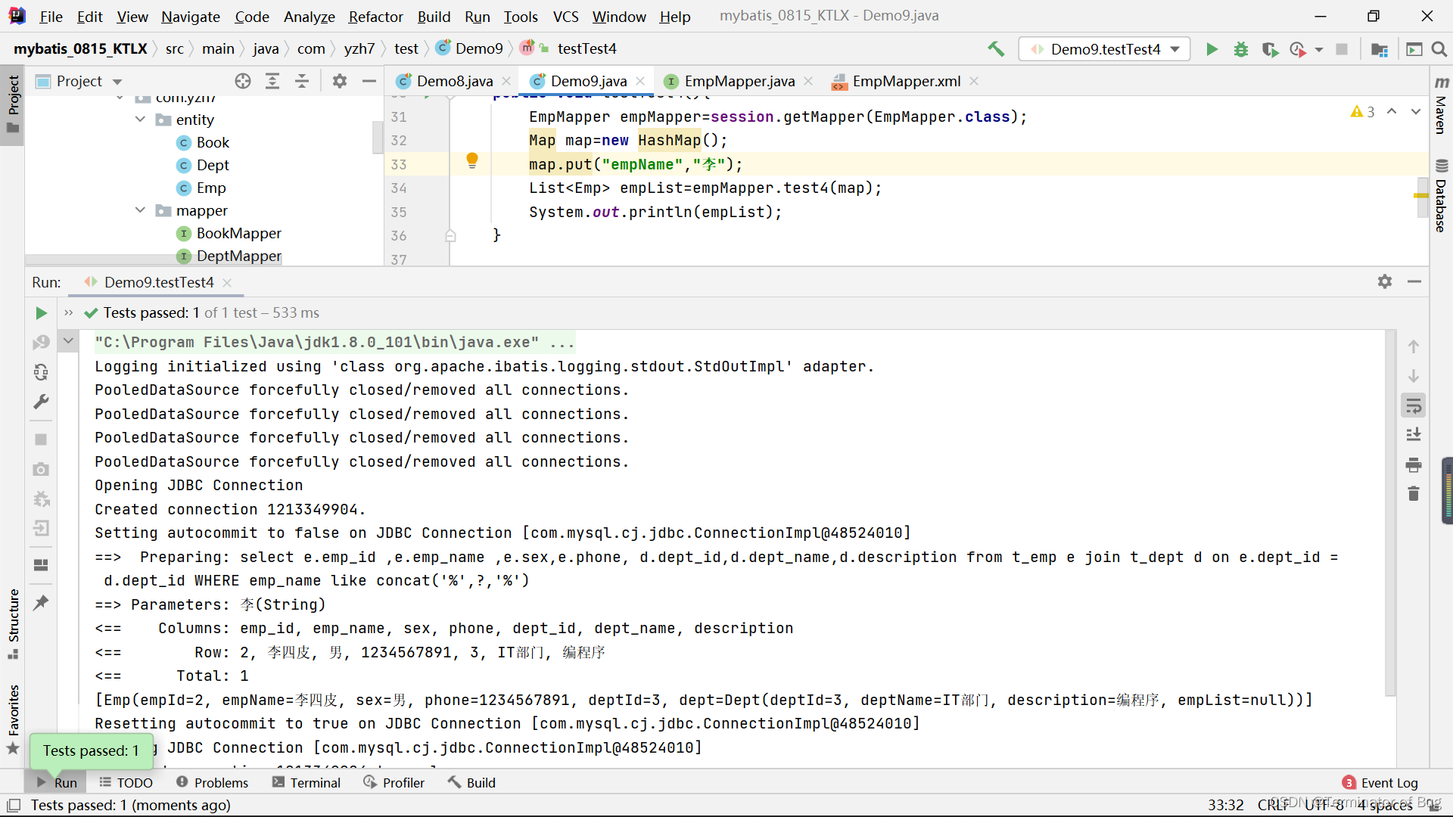The image size is (1453, 817).
Task: Click console output vertical scrollbar
Action: coord(1389,514)
